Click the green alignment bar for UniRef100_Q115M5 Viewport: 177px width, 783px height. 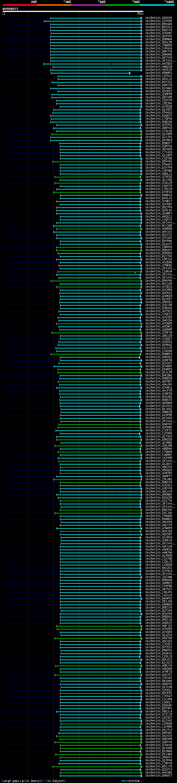(x=97, y=134)
